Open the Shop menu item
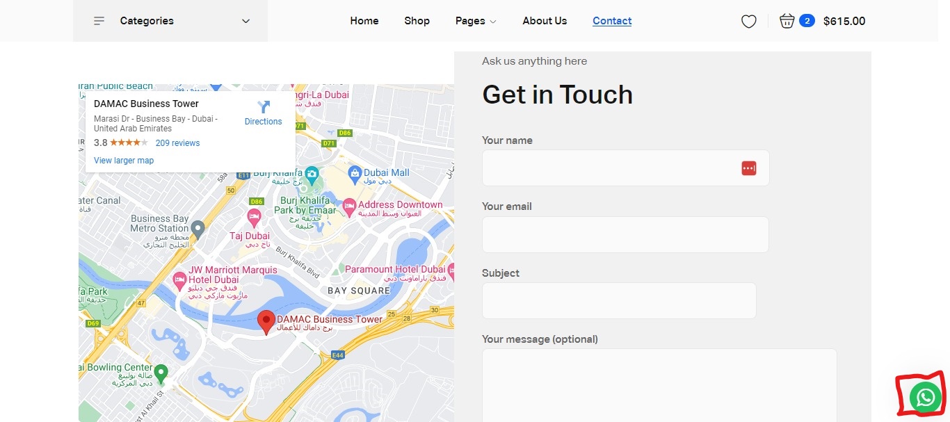The image size is (950, 422). pyautogui.click(x=417, y=21)
